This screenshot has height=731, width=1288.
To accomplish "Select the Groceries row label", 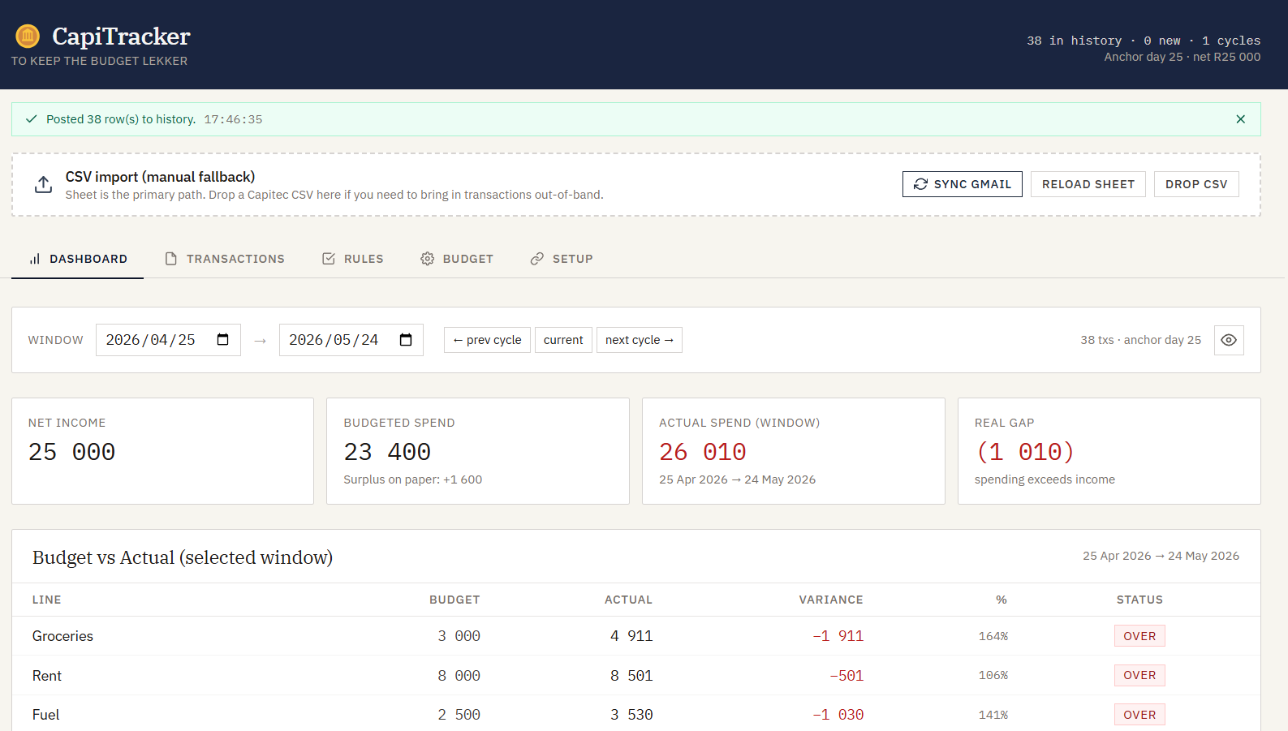I will (62, 636).
